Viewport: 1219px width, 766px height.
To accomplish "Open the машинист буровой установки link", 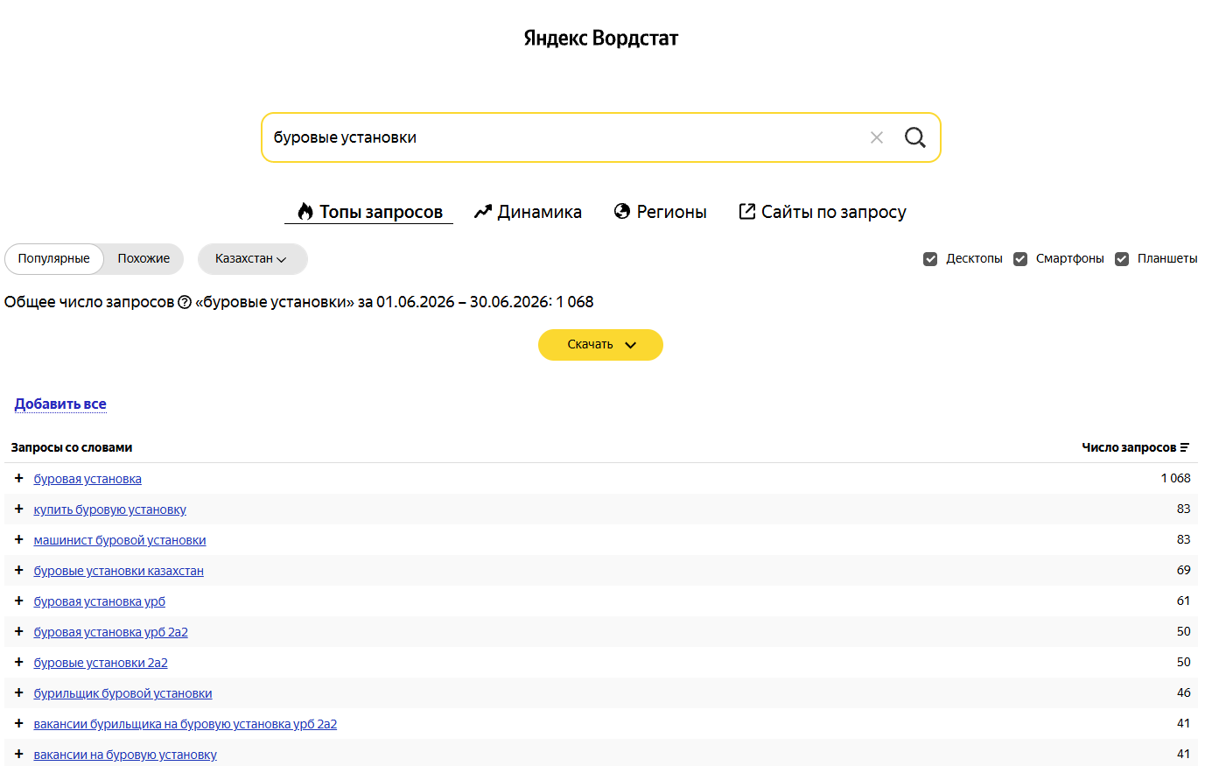I will click(120, 540).
